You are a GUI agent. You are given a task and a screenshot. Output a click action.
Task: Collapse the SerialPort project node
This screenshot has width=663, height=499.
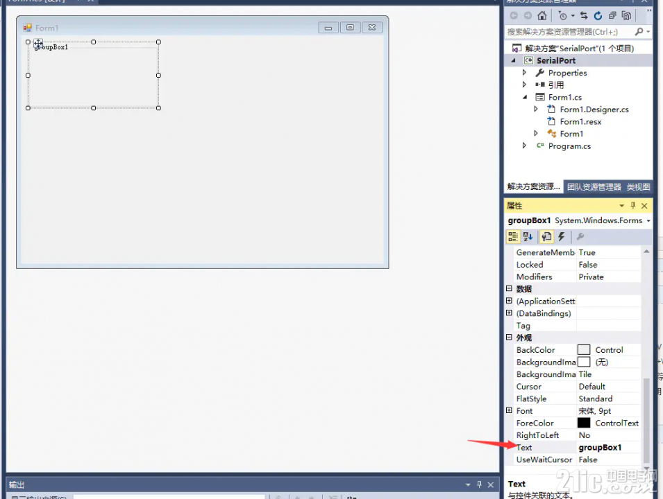513,60
